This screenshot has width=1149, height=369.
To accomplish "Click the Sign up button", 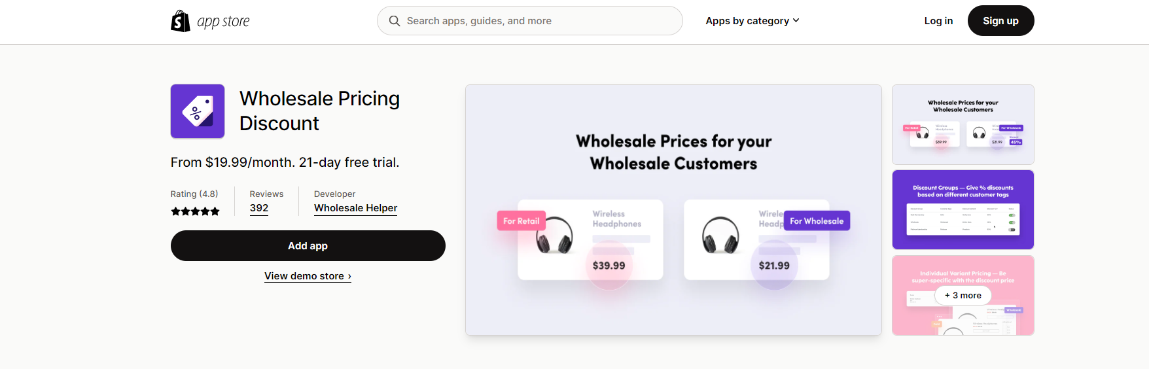I will pos(1000,21).
